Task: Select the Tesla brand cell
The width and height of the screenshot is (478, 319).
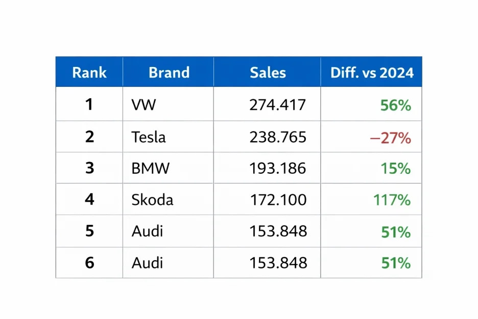Action: [x=149, y=137]
